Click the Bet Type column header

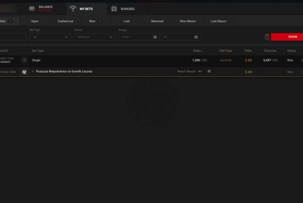click(x=38, y=51)
